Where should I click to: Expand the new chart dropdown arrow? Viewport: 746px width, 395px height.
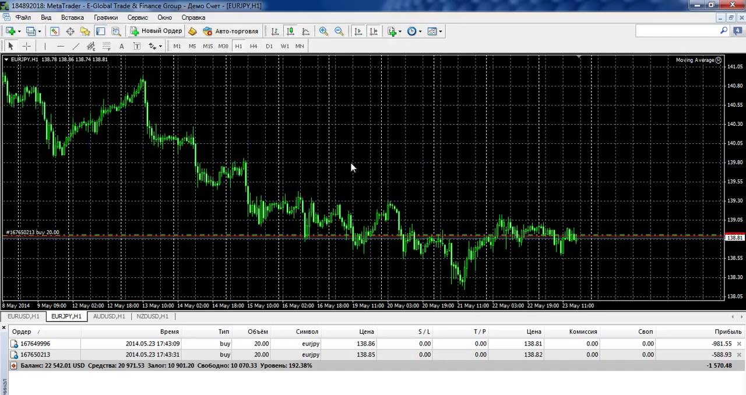19,31
